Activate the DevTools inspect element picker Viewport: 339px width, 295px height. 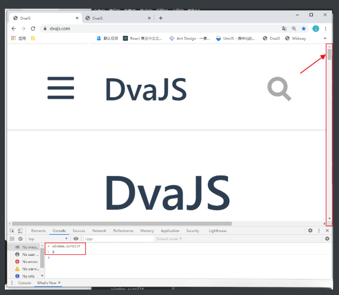12,231
